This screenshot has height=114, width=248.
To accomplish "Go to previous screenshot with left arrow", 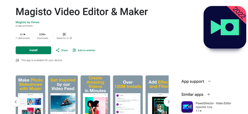I will [x=16, y=102].
